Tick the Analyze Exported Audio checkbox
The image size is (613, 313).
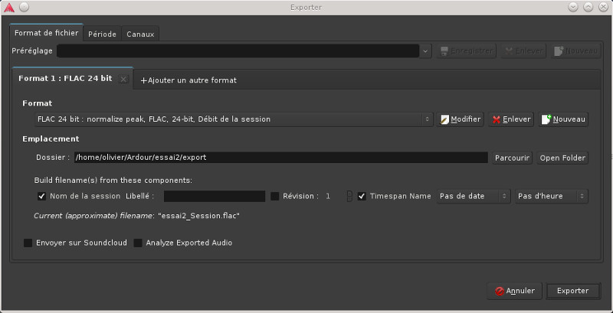138,243
